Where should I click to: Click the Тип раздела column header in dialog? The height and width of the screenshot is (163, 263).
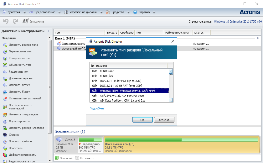(128, 65)
